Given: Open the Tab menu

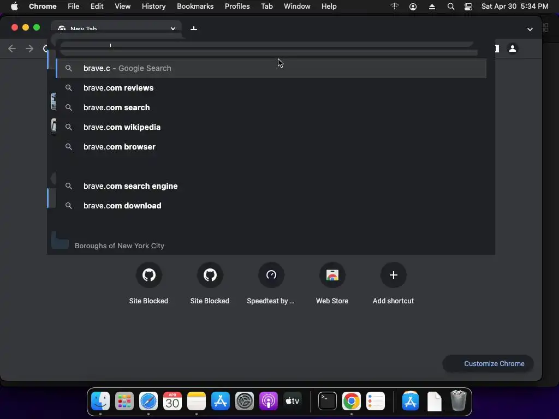Looking at the screenshot, I should click(x=266, y=7).
